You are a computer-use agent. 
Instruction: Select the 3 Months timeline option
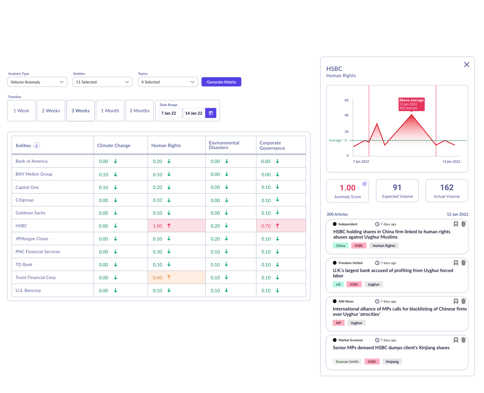pyautogui.click(x=140, y=111)
